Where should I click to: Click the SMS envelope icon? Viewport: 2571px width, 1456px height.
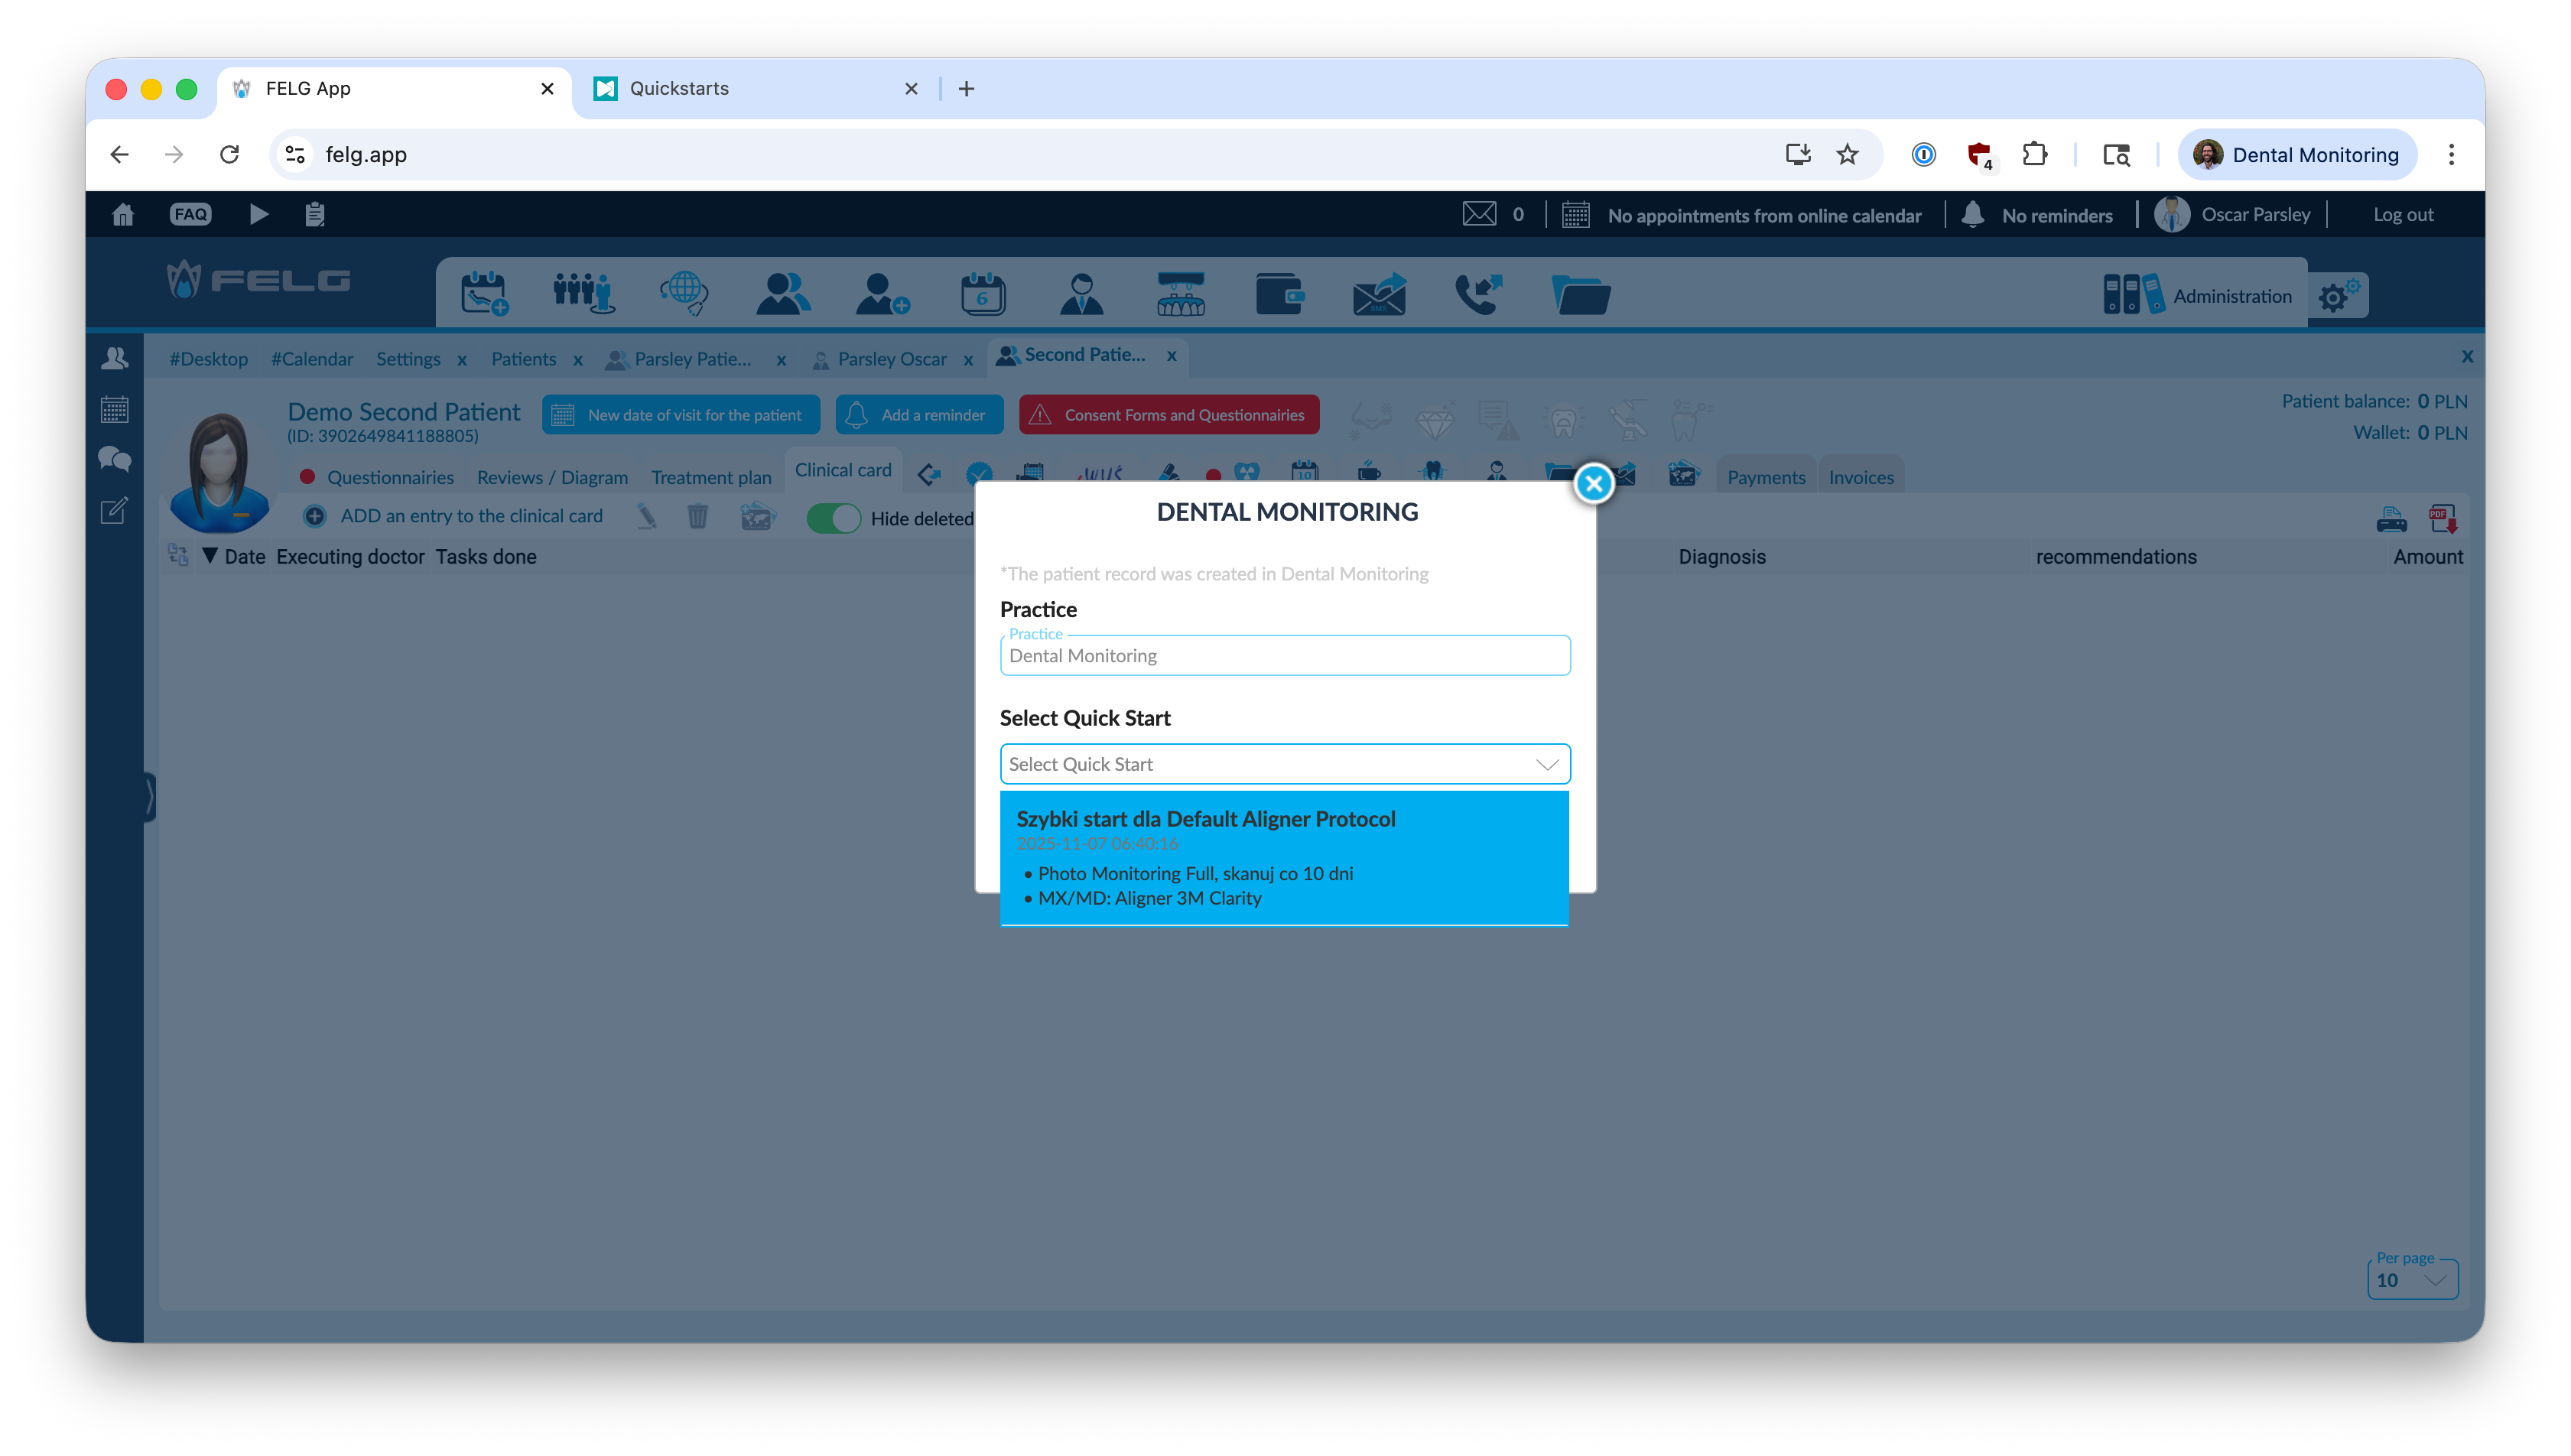tap(1379, 294)
